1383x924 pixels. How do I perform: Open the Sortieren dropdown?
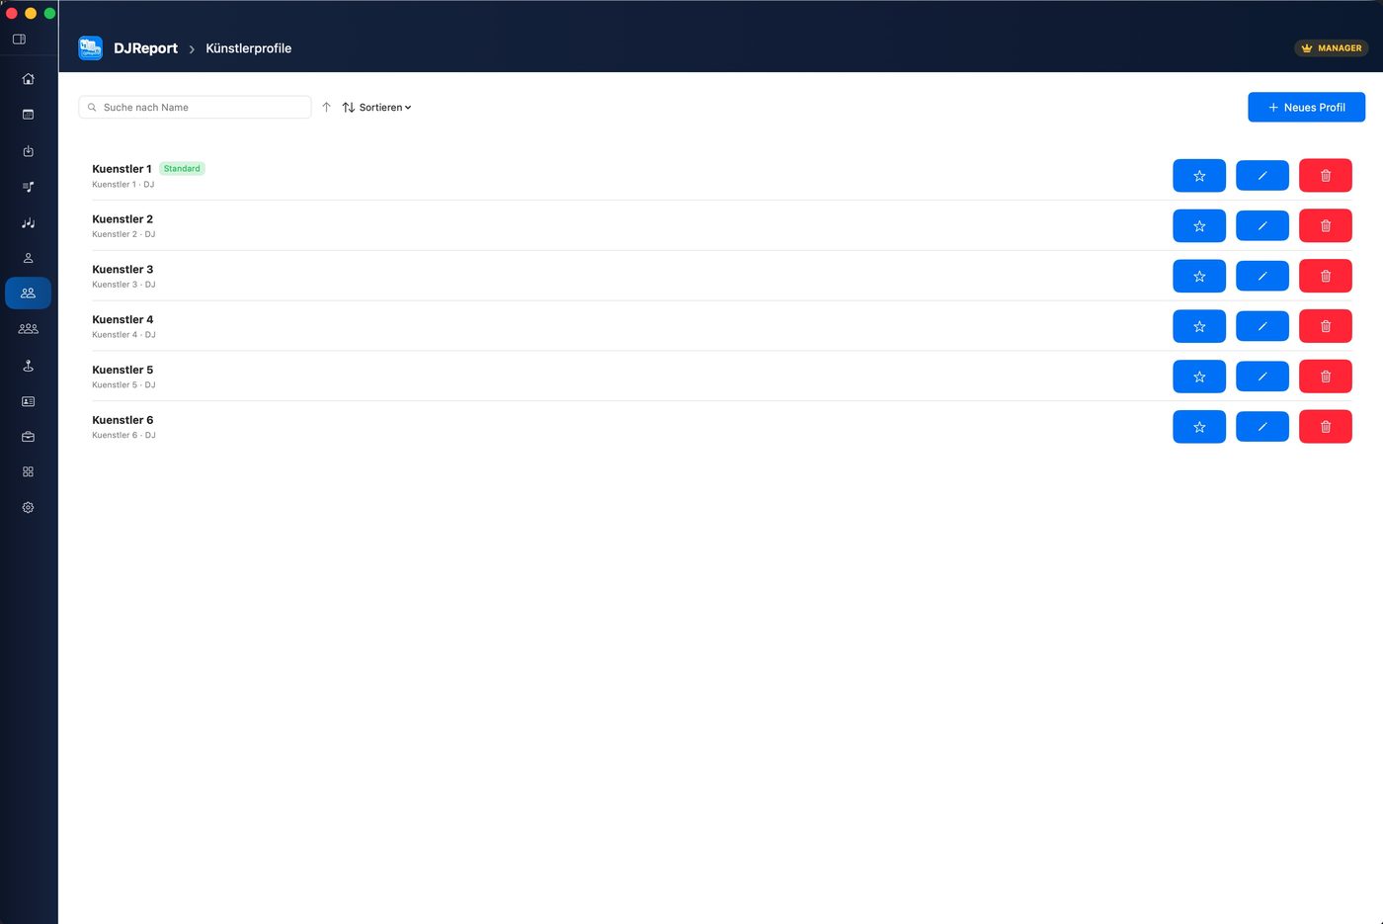click(x=376, y=108)
